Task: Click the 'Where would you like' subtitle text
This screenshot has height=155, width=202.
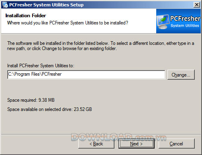Action: 67,23
